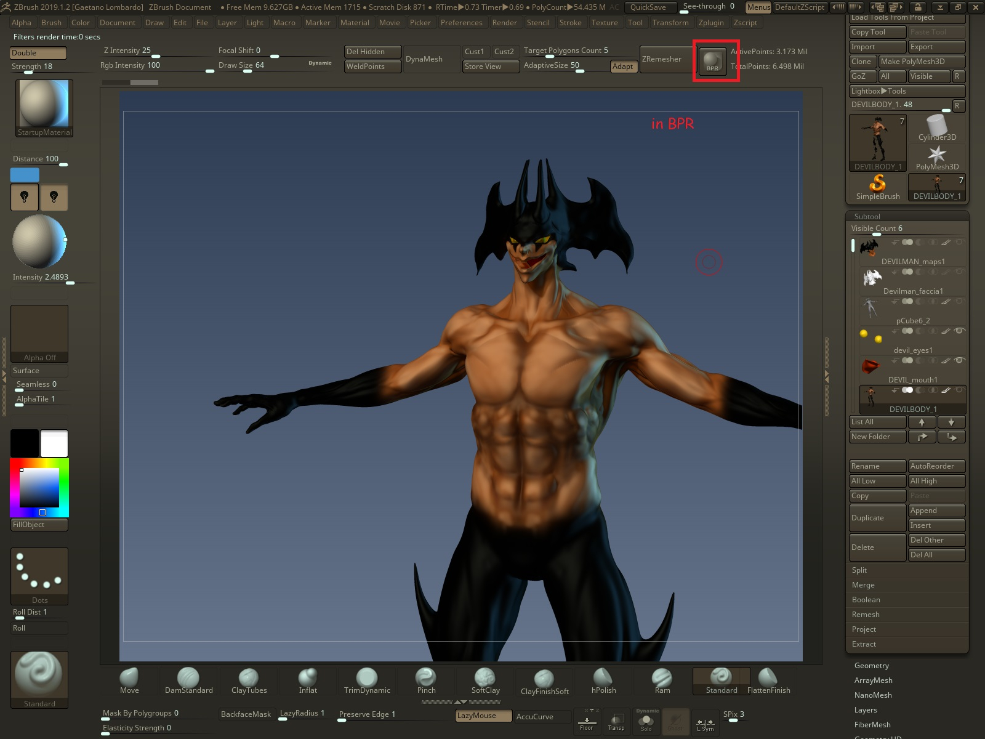Toggle the Transp transparency button

click(x=616, y=721)
